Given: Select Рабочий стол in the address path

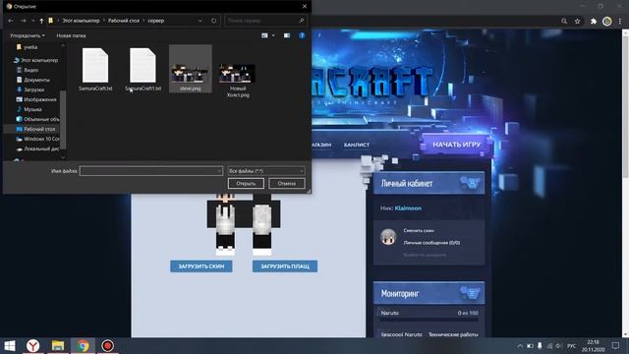Looking at the screenshot, I should pyautogui.click(x=124, y=21).
